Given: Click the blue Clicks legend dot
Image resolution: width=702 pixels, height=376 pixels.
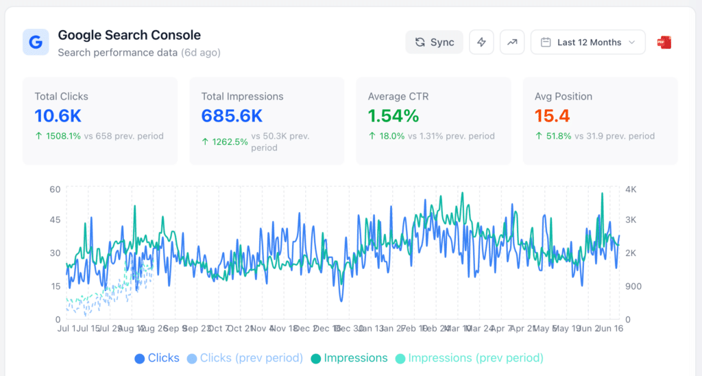Looking at the screenshot, I should 140,359.
